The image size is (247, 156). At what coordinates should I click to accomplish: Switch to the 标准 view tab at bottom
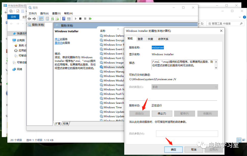[66, 124]
